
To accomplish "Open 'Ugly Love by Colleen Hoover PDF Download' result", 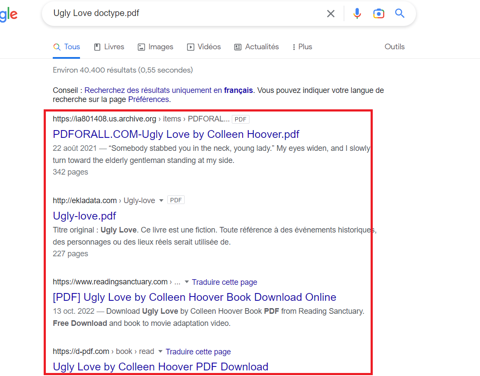I will (160, 366).
